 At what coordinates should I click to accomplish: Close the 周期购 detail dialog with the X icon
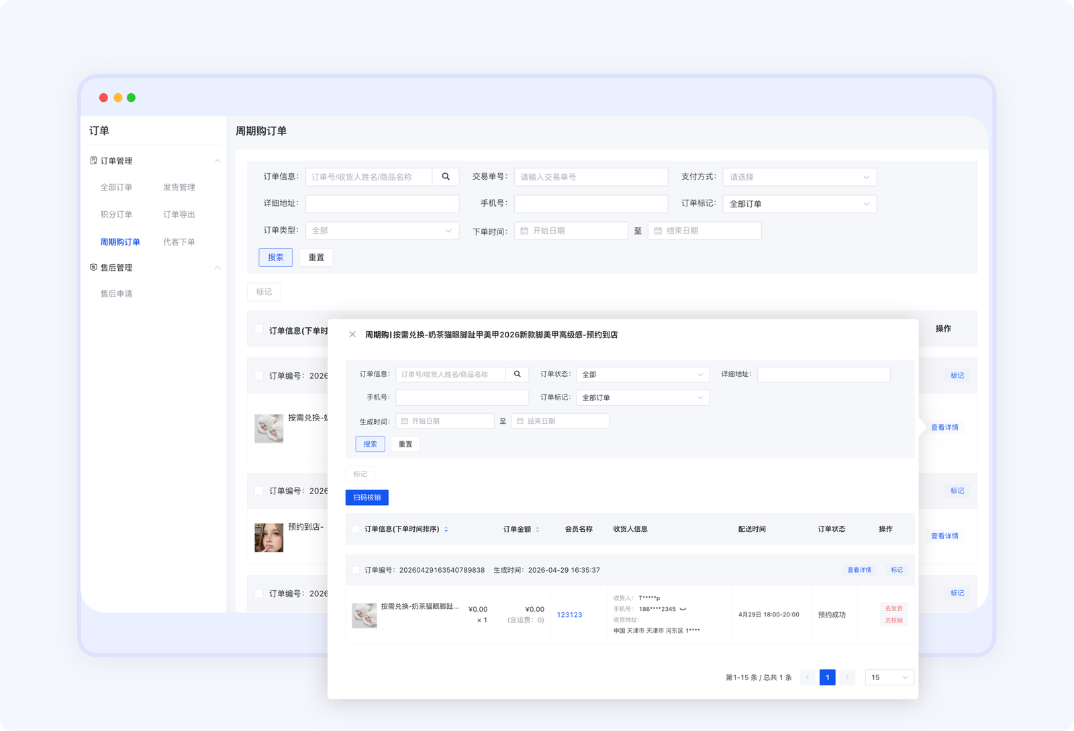352,335
